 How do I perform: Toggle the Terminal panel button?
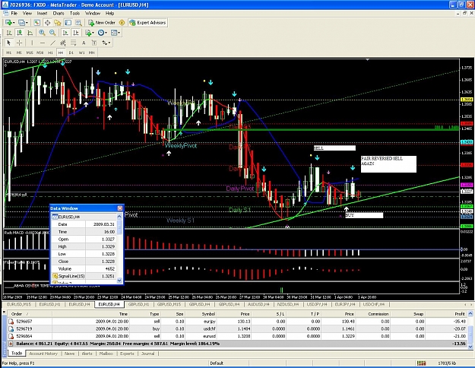[x=68, y=23]
